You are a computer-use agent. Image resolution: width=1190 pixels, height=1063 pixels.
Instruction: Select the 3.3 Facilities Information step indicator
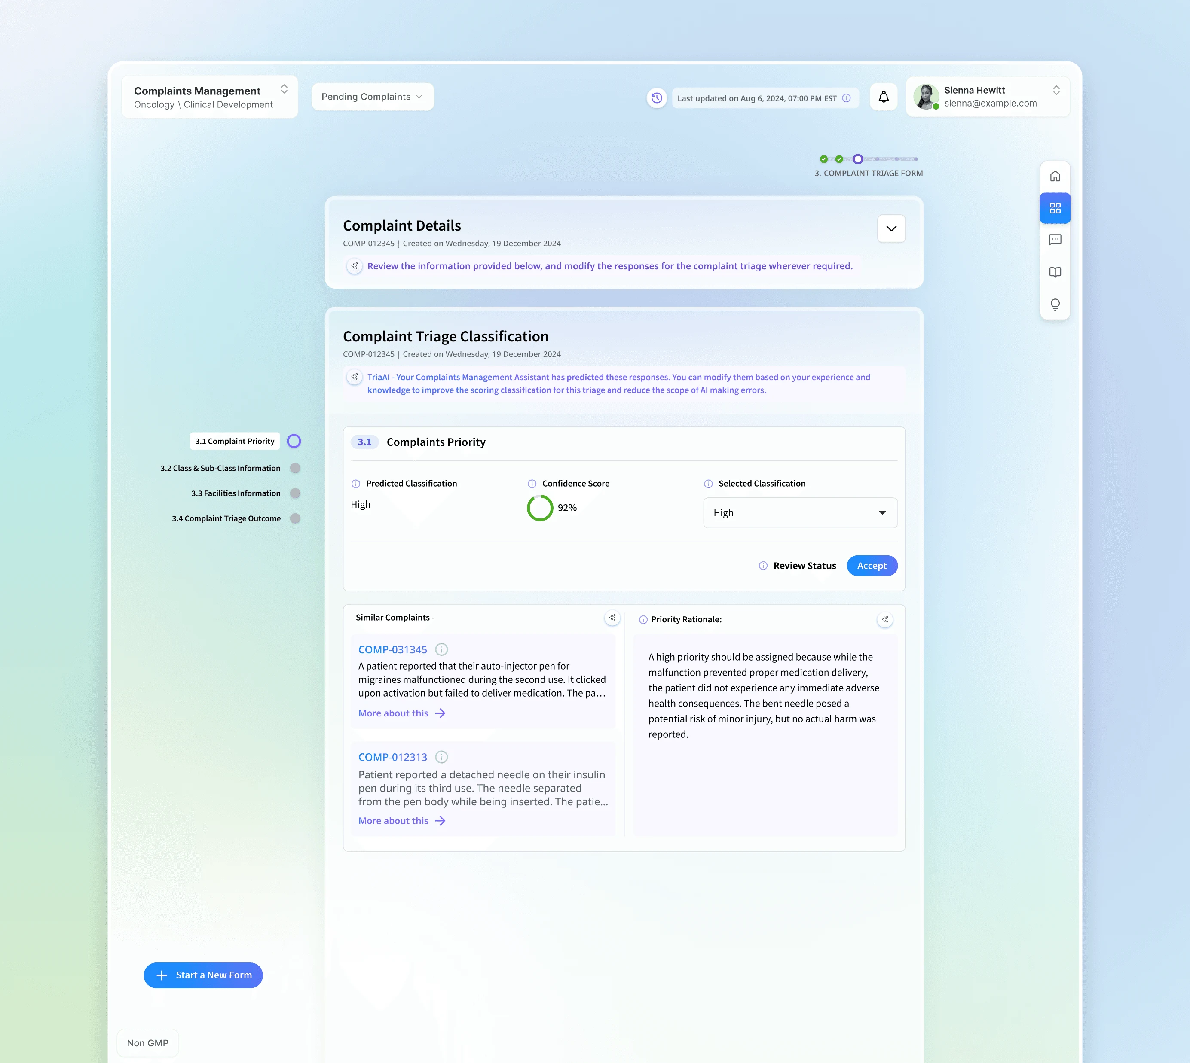click(295, 493)
